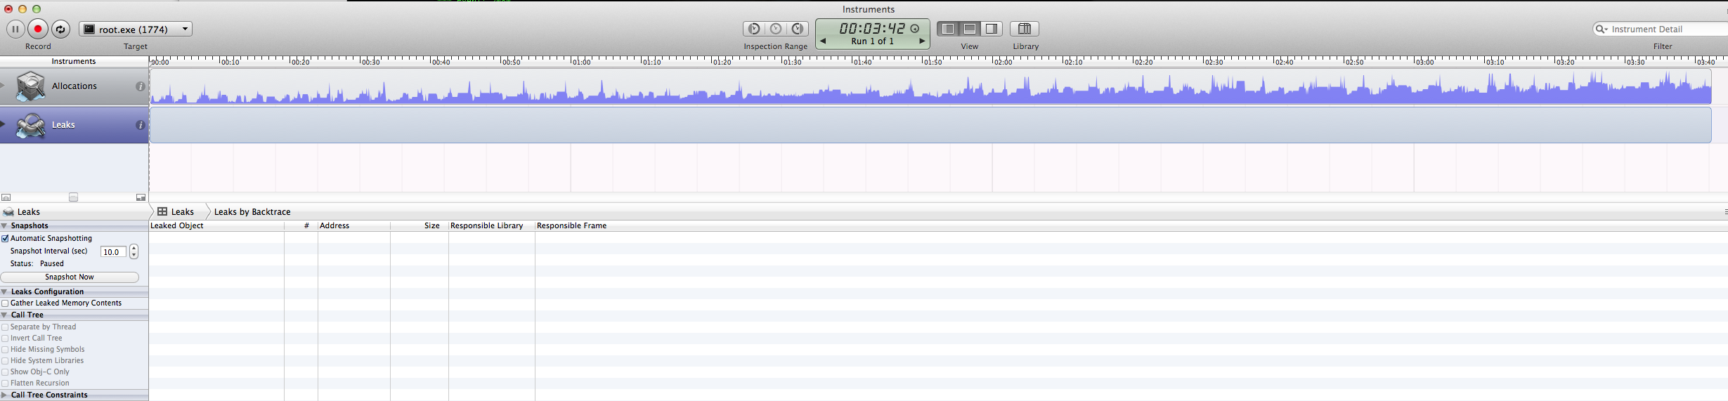Viewport: 1728px width, 401px height.
Task: Collapse the Snapshots section
Action: pyautogui.click(x=5, y=226)
